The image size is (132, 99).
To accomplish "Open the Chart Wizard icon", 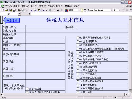I will [67, 10].
